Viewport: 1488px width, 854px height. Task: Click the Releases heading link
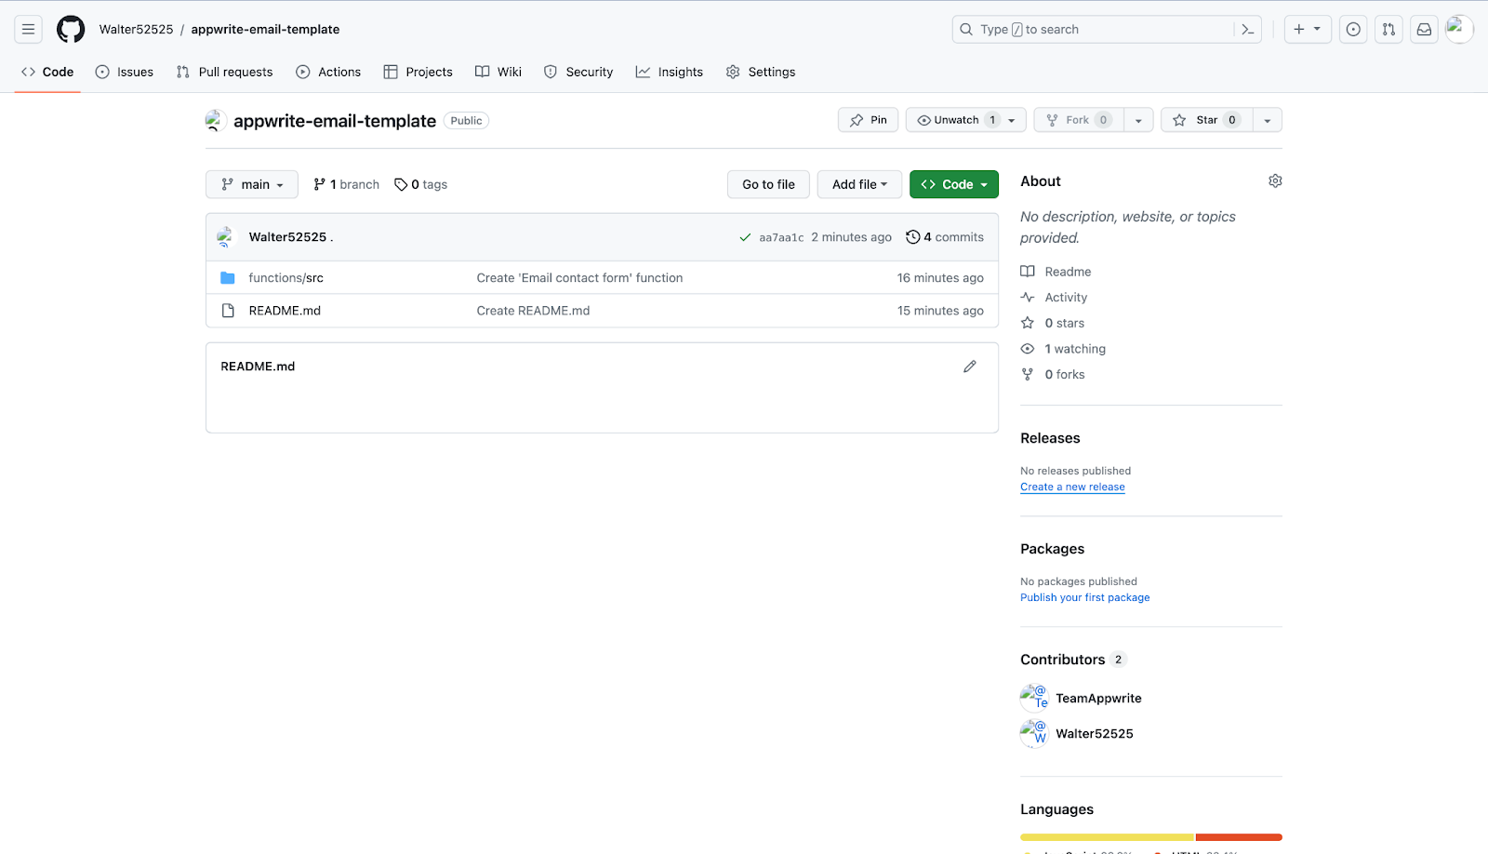1050,438
